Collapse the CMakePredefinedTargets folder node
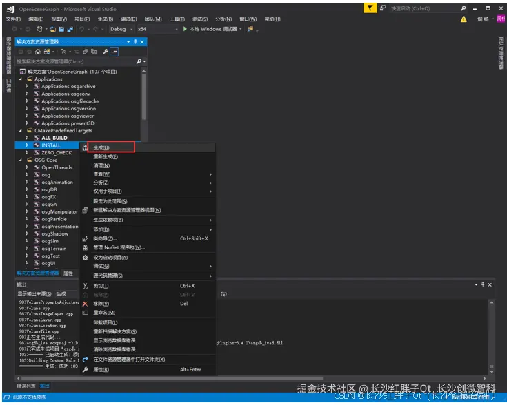This screenshot has width=507, height=405. click(21, 131)
